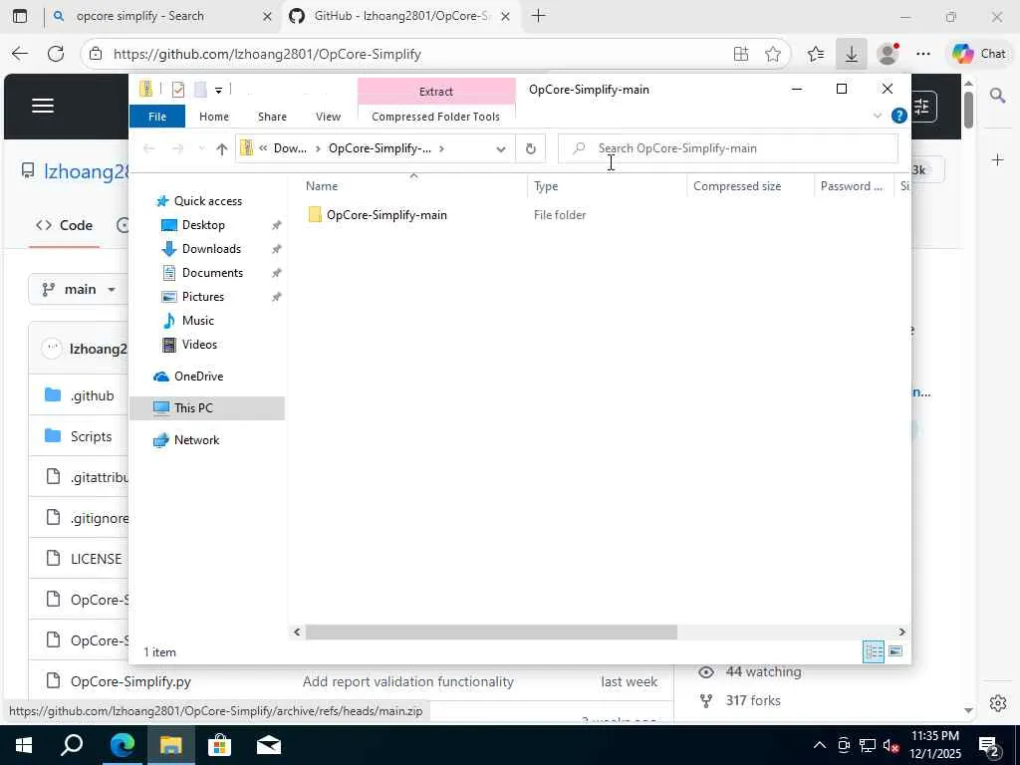Screen dimensions: 1020x765
Task: Switch to the Home ribbon tab
Action: (x=214, y=117)
